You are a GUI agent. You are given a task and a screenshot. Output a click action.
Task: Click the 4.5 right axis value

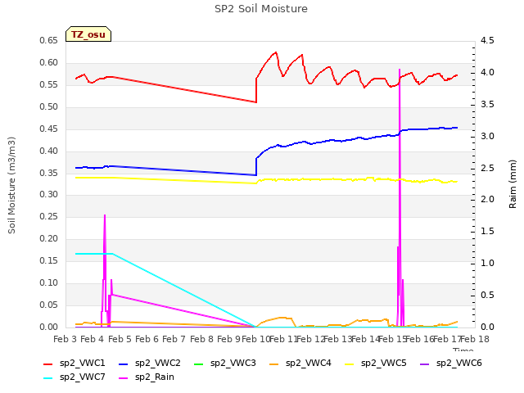point(487,41)
